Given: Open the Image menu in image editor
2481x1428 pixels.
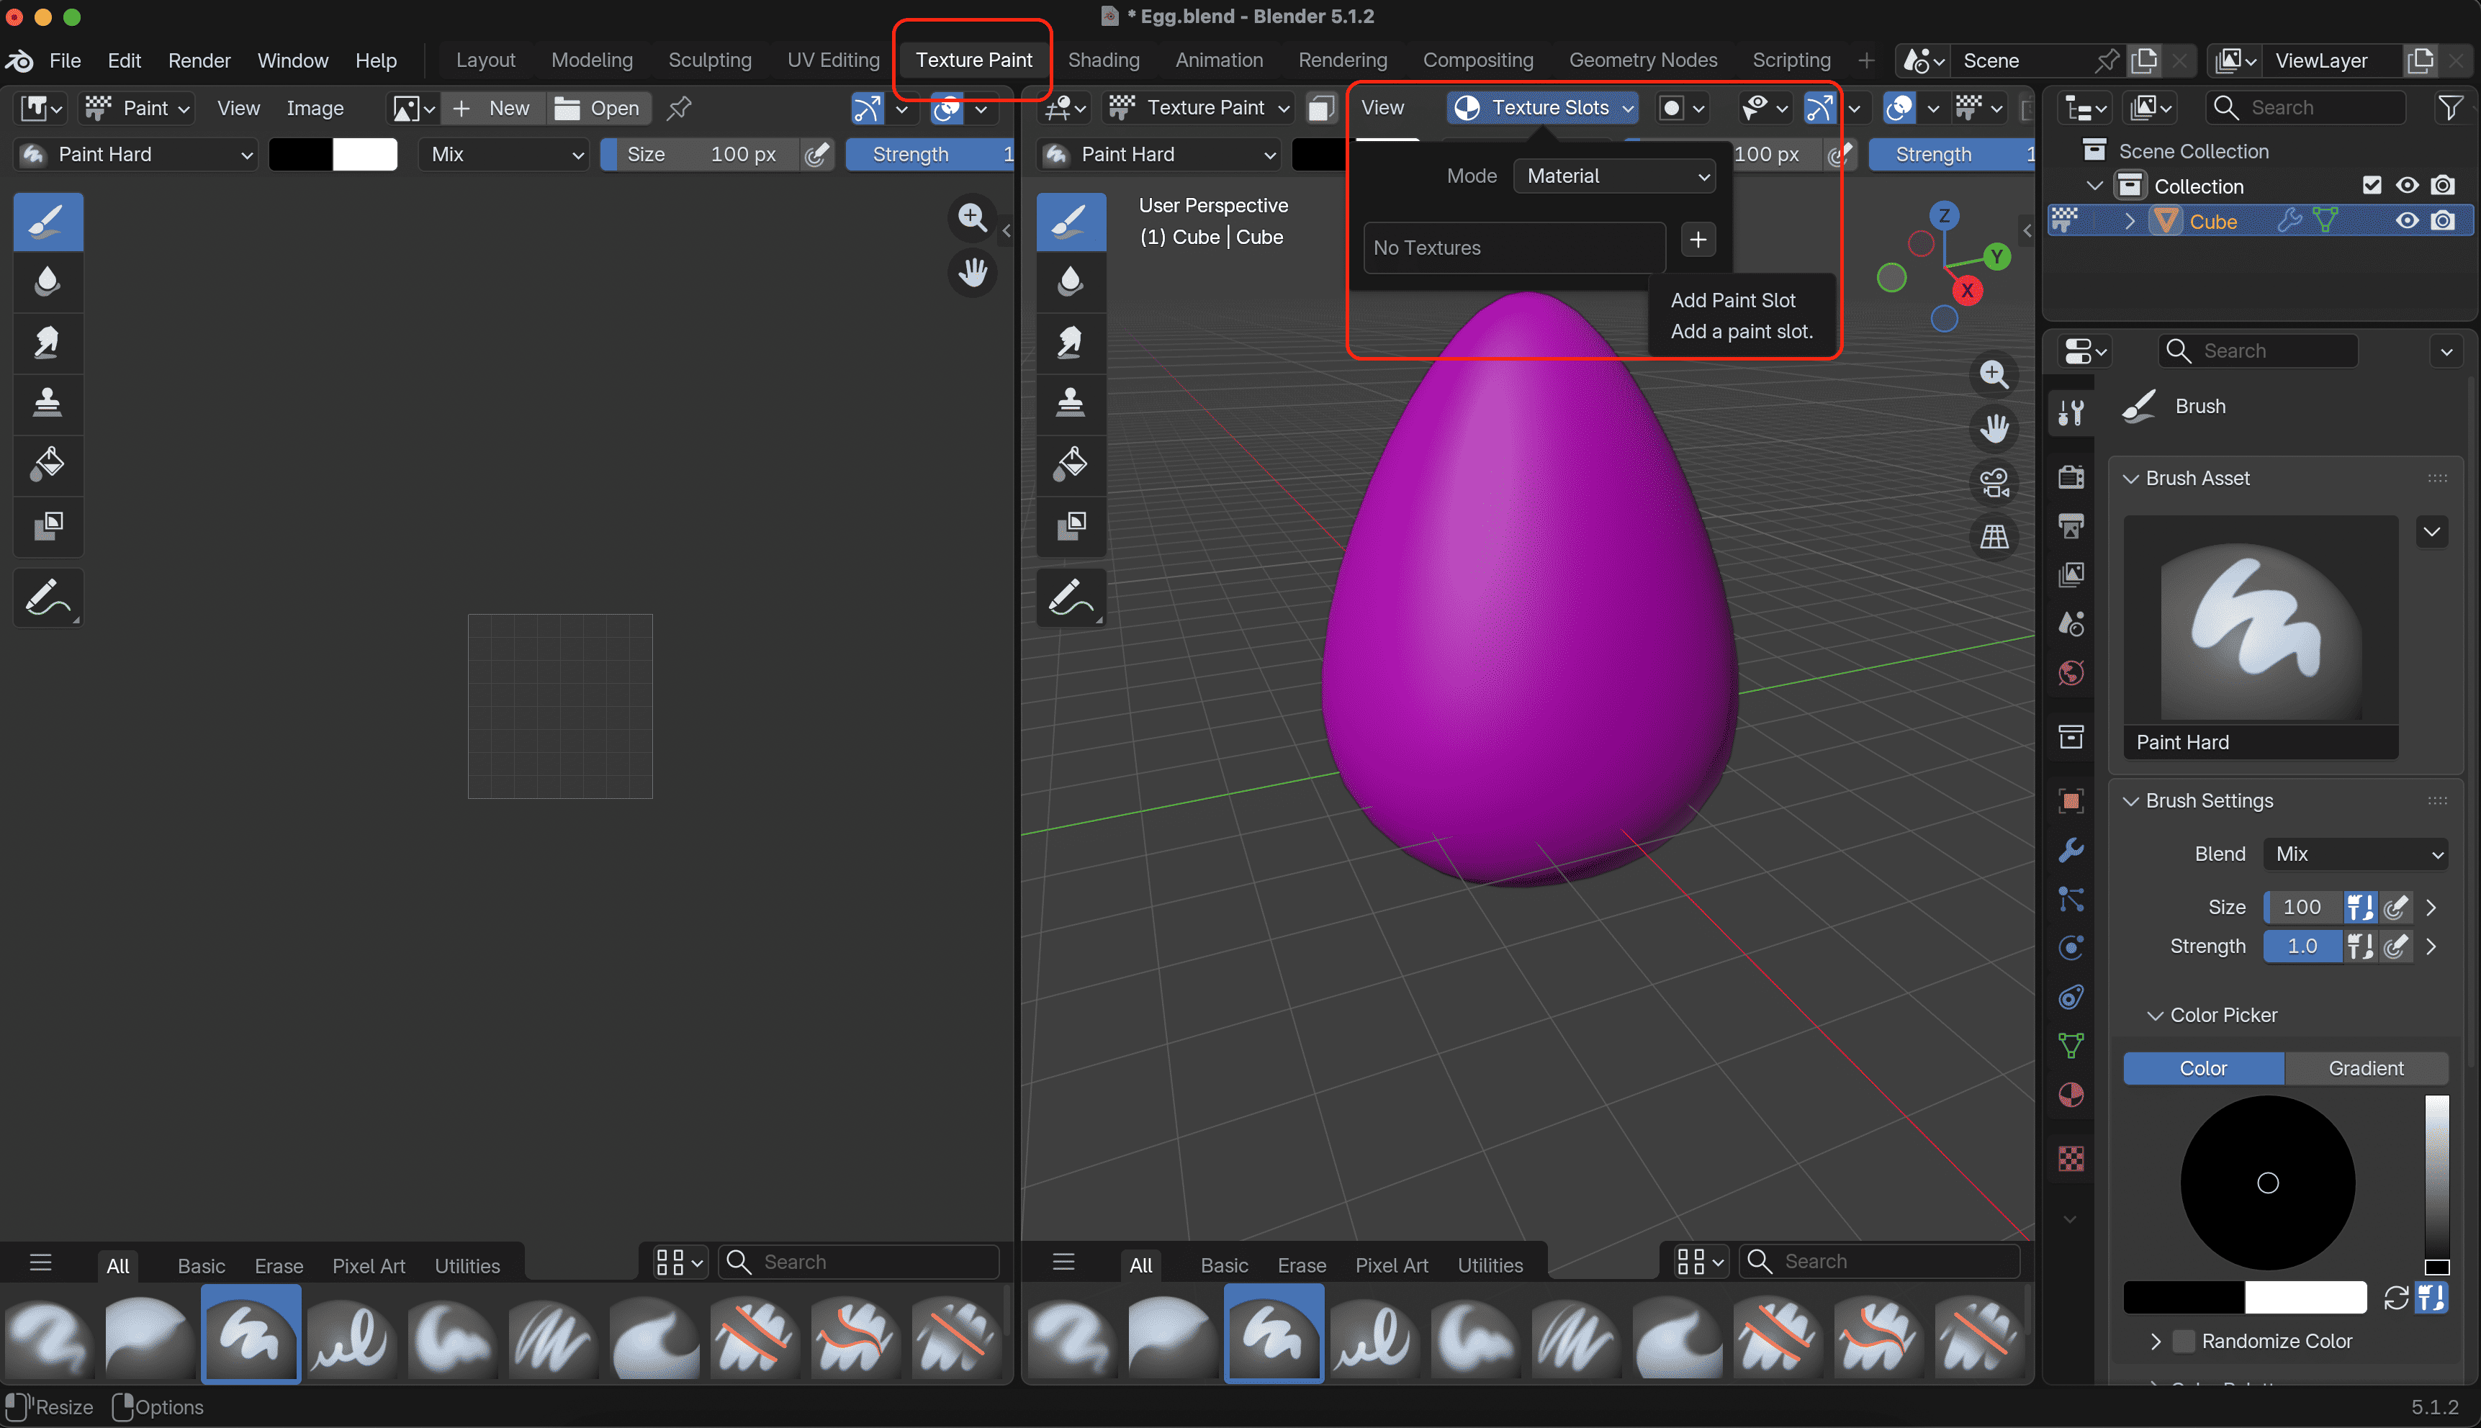Looking at the screenshot, I should [315, 108].
